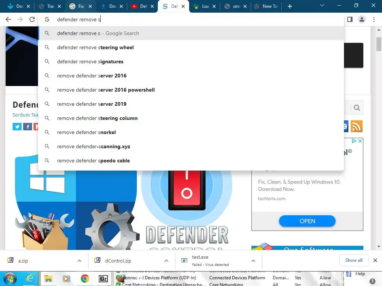Close the active Def tab
This screenshot has height=286, width=382.
point(183,6)
